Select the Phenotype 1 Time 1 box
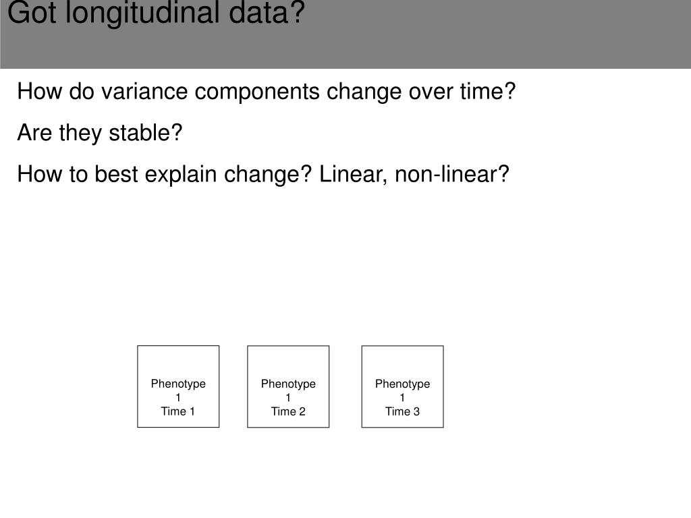 (x=178, y=386)
